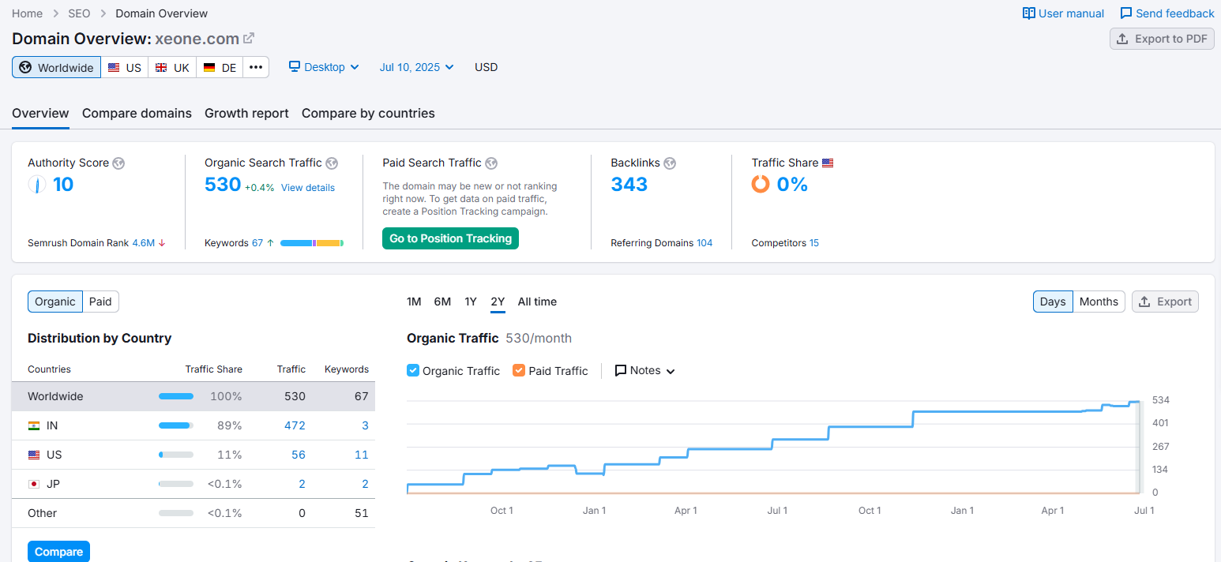Click the chart Export button
Screen dimensions: 1221x562
1165,302
